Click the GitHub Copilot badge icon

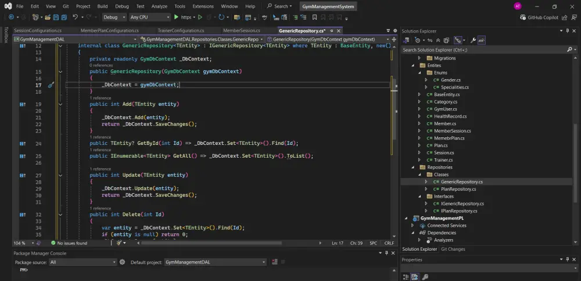(523, 17)
